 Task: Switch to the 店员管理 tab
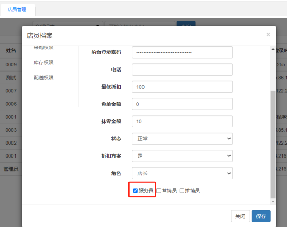coord(17,9)
